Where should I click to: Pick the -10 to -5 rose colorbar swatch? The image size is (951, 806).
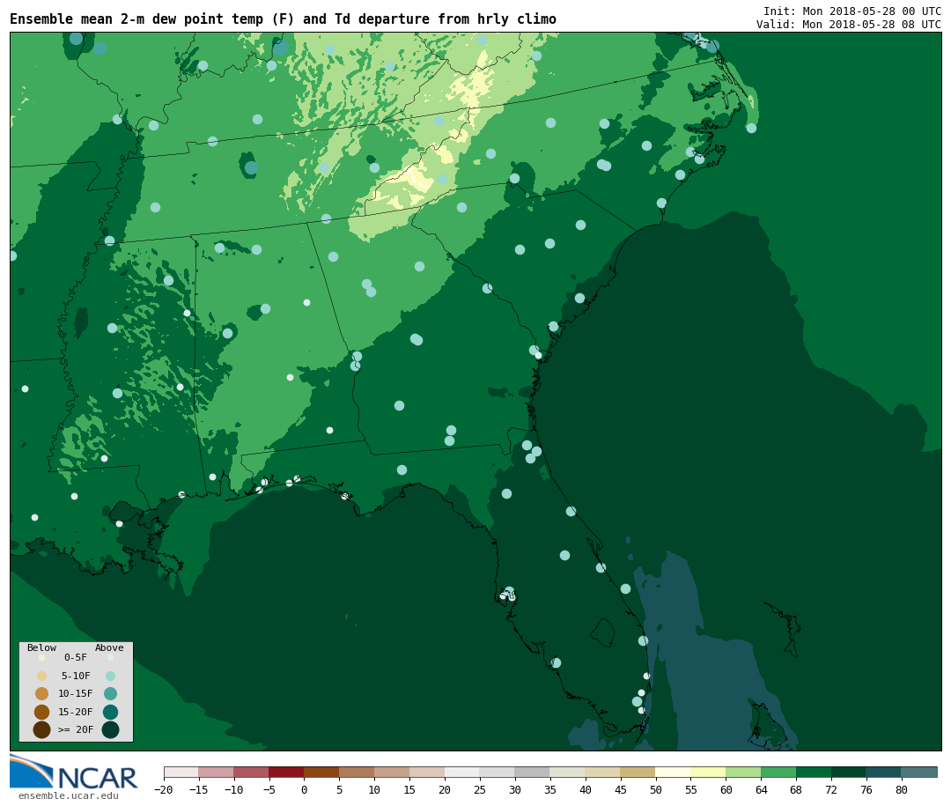(251, 772)
